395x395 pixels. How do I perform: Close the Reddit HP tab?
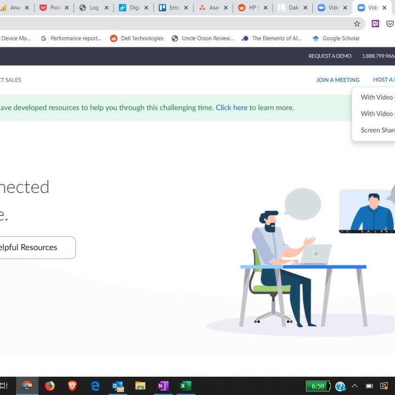(266, 8)
